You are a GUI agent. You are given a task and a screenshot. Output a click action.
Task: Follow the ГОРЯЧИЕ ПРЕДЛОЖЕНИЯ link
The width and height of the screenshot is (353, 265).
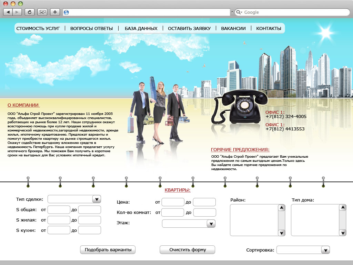(240, 150)
